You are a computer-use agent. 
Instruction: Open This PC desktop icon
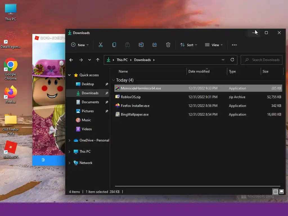coord(11,12)
